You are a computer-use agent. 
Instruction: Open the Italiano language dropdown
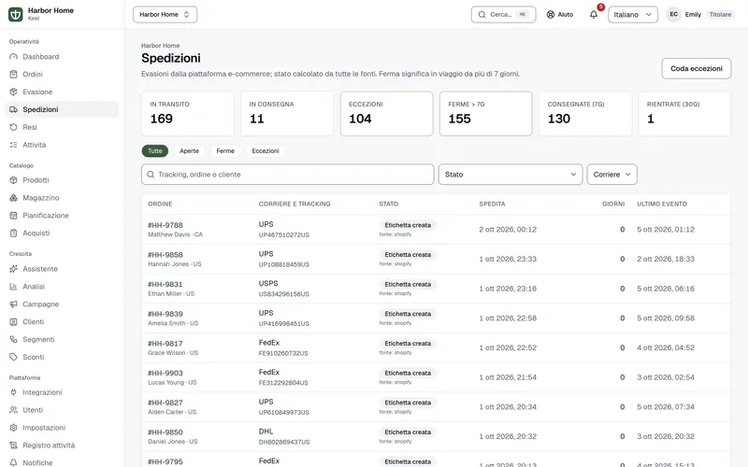click(633, 14)
